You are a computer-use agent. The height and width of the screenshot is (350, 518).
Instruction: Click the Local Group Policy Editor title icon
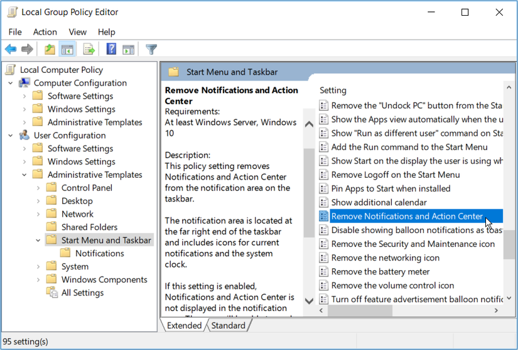[x=12, y=12]
